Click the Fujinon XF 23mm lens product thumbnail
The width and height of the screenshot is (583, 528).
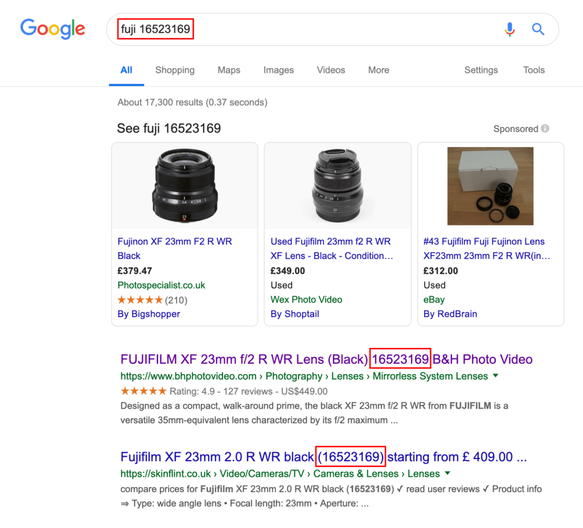point(184,185)
